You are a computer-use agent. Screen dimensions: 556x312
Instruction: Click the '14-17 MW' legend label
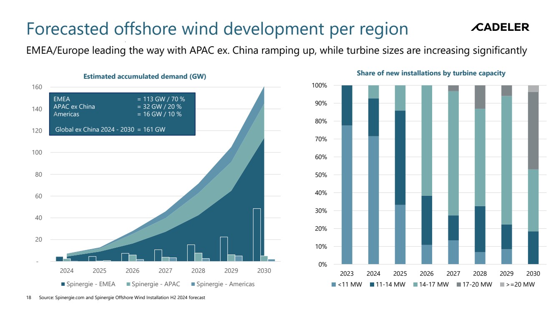click(433, 285)
